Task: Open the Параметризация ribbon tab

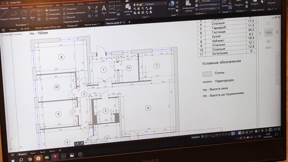Action: [44, 6]
